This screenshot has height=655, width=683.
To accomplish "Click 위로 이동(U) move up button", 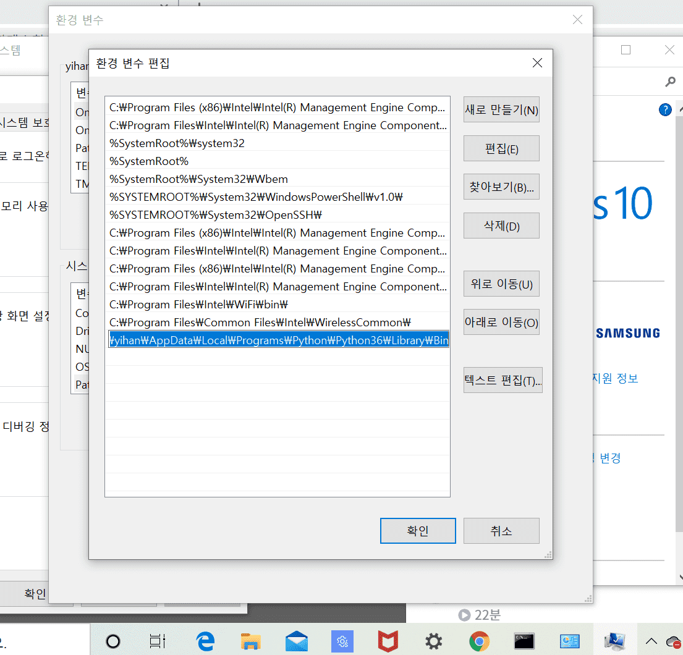I will click(x=501, y=284).
